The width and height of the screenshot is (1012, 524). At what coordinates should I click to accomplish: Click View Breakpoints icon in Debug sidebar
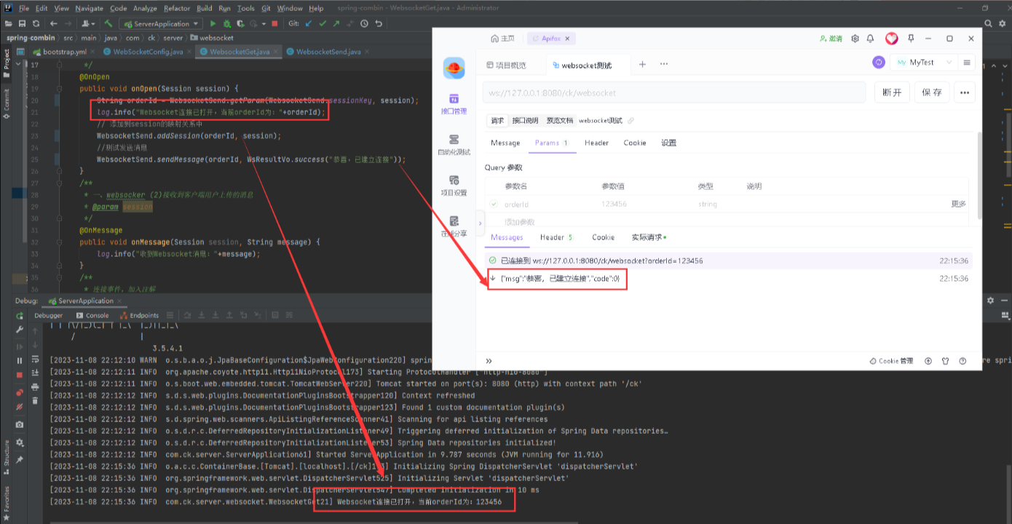point(20,392)
